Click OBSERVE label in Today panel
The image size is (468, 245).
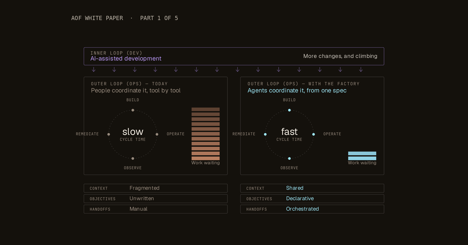tap(133, 168)
